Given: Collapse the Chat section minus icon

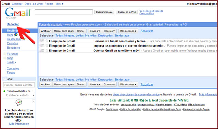Looking at the screenshot, I should (x=4, y=79).
